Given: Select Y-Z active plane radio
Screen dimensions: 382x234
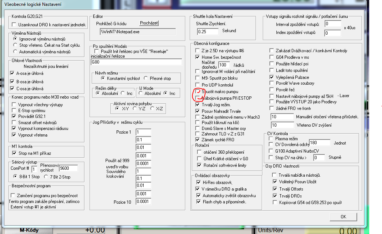Looking at the screenshot, I should point(135,108).
